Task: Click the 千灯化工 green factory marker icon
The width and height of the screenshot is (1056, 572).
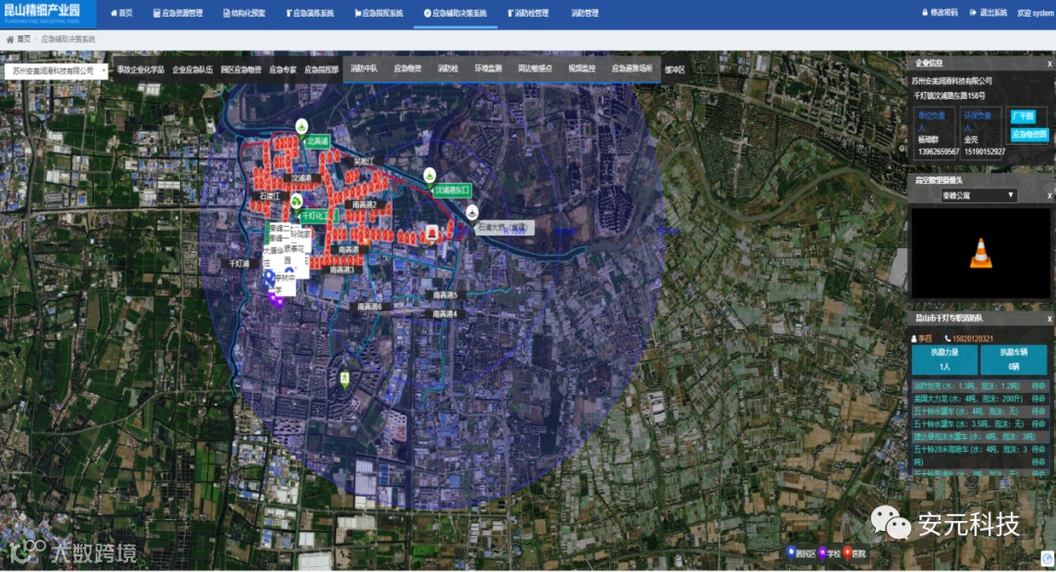Action: [296, 201]
